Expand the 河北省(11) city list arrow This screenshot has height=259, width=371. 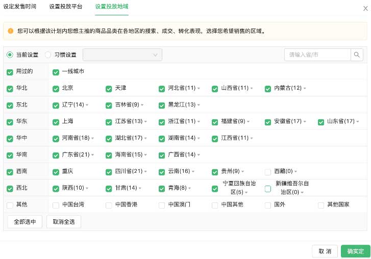point(199,88)
